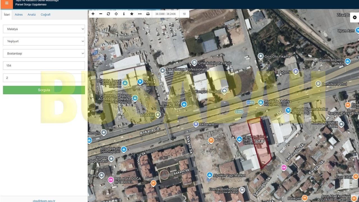Switch to the Adres tab
359x202 pixels.
[x=19, y=15]
